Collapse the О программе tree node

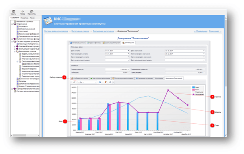12,24
